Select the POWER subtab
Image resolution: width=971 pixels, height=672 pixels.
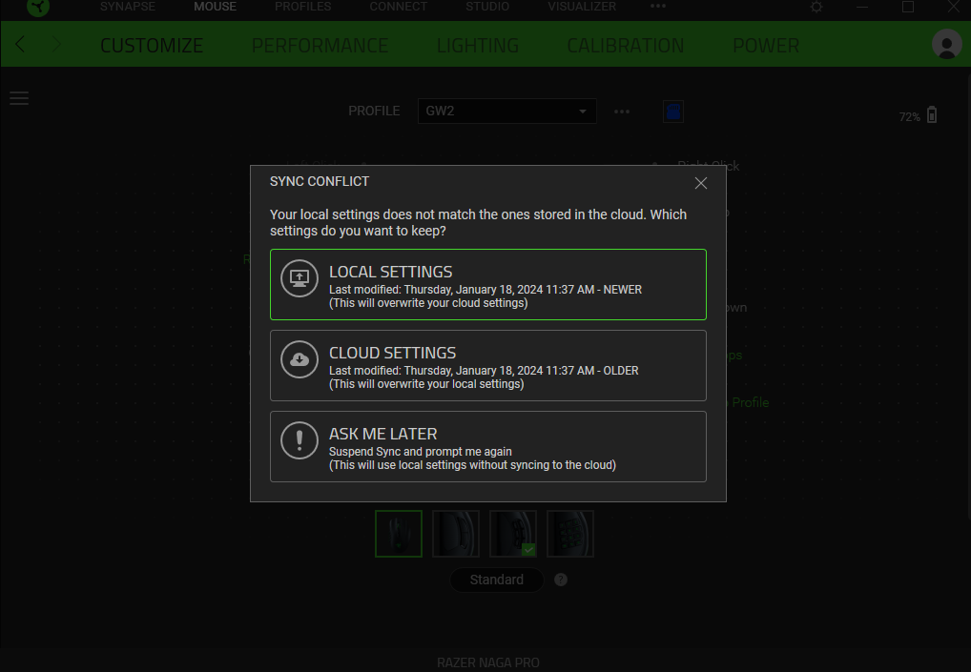[x=766, y=45]
